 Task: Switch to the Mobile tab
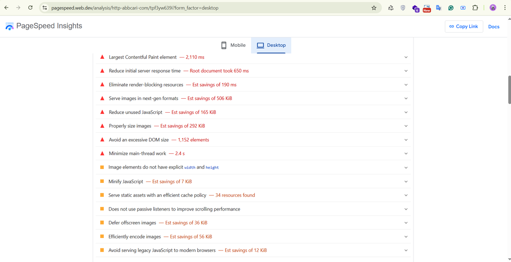[233, 45]
